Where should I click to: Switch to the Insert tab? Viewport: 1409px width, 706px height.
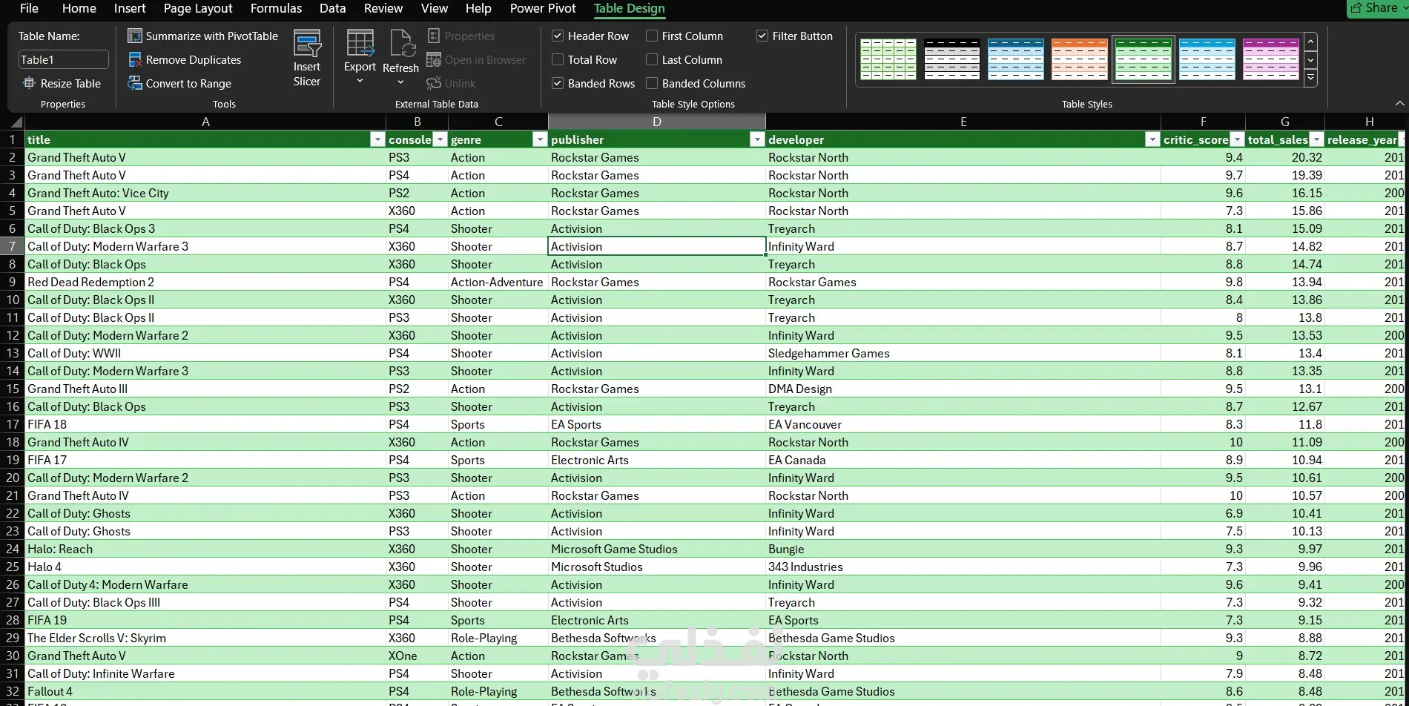point(130,8)
